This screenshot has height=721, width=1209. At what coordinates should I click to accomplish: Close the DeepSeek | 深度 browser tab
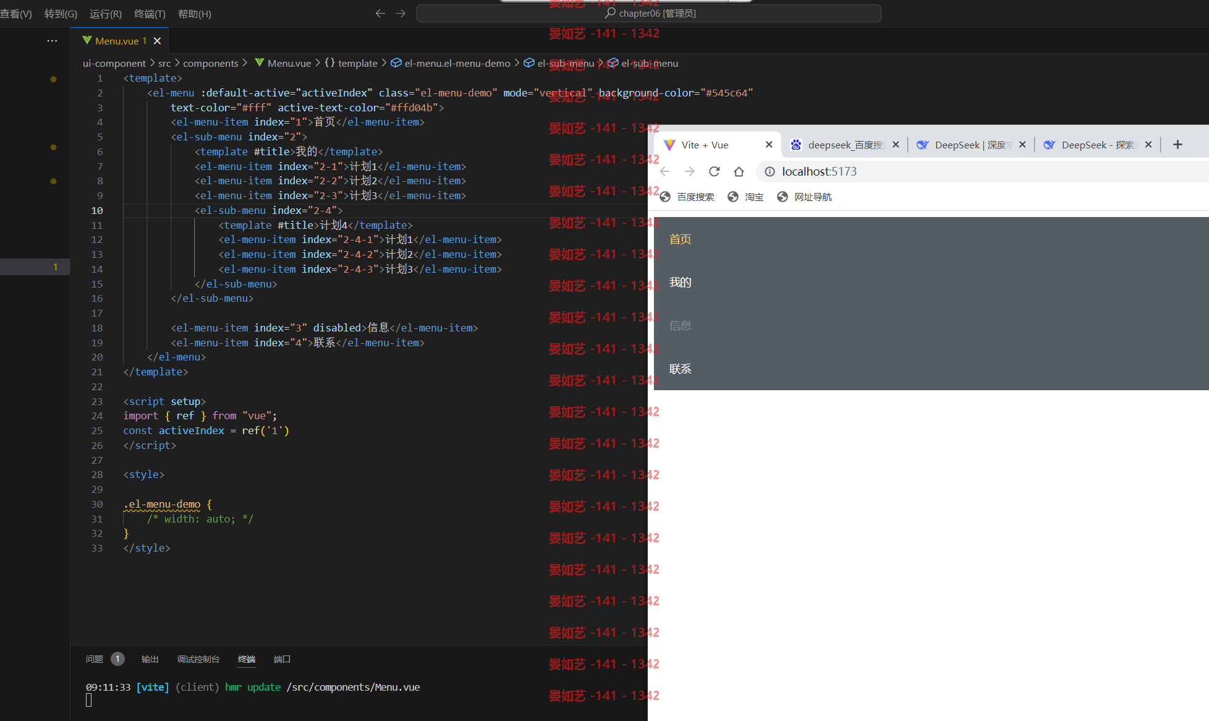(x=1022, y=145)
